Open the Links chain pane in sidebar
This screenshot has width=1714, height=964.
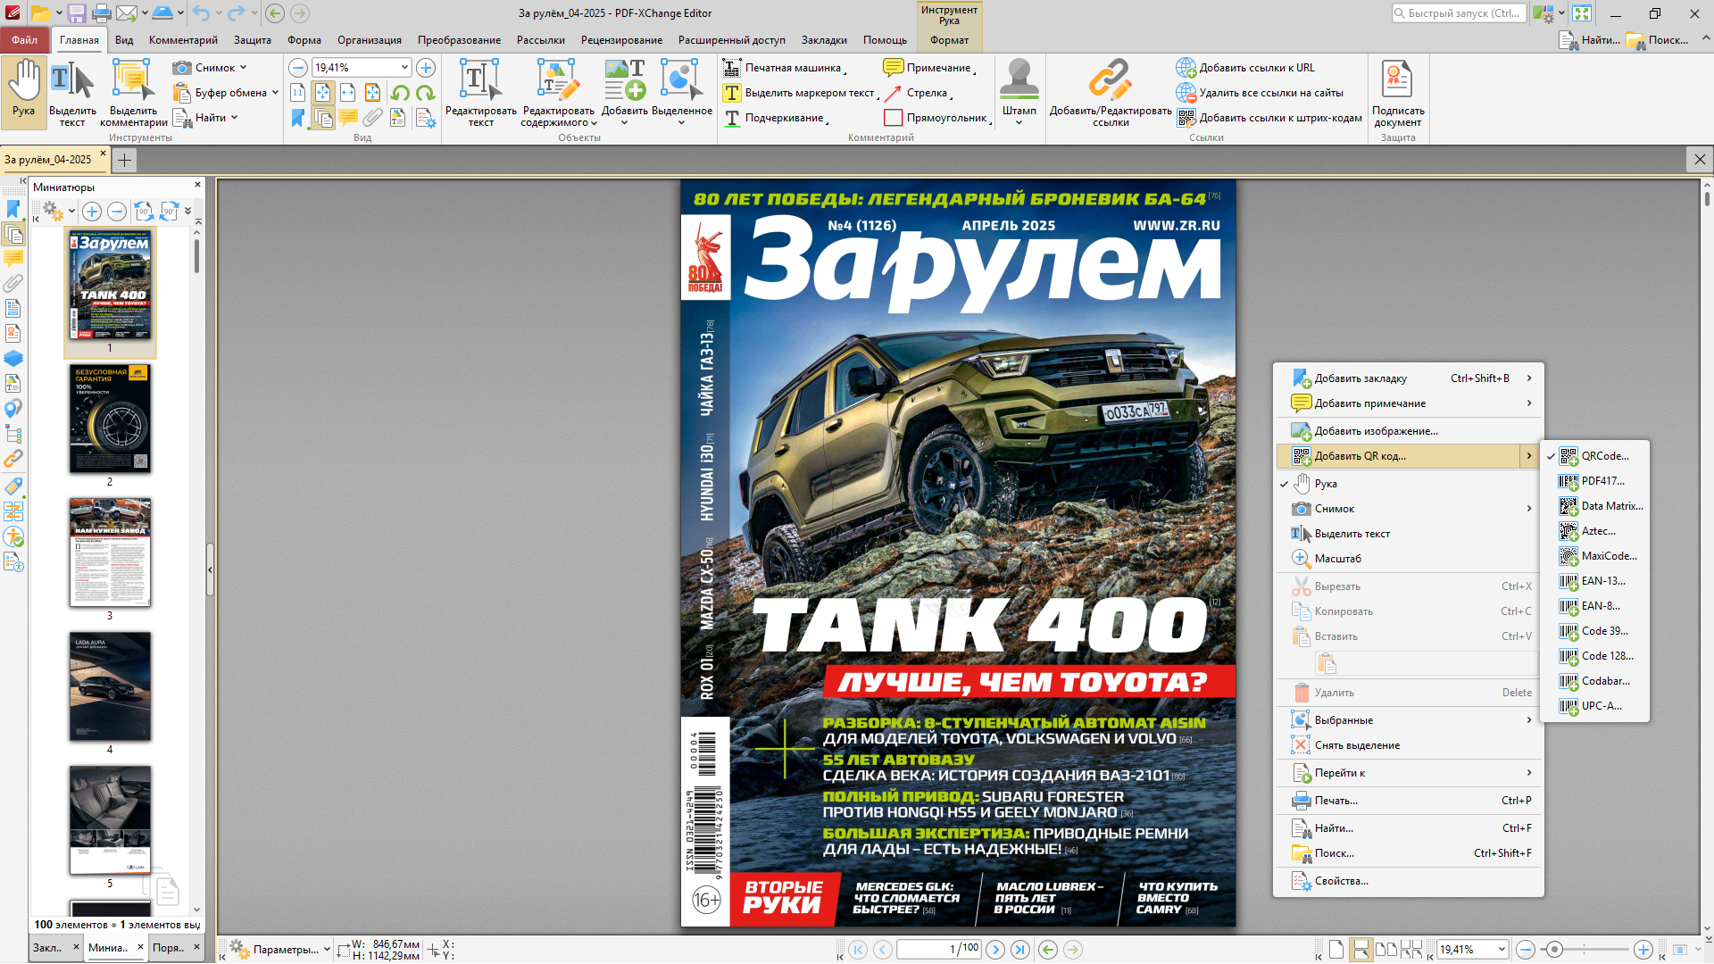coord(12,459)
